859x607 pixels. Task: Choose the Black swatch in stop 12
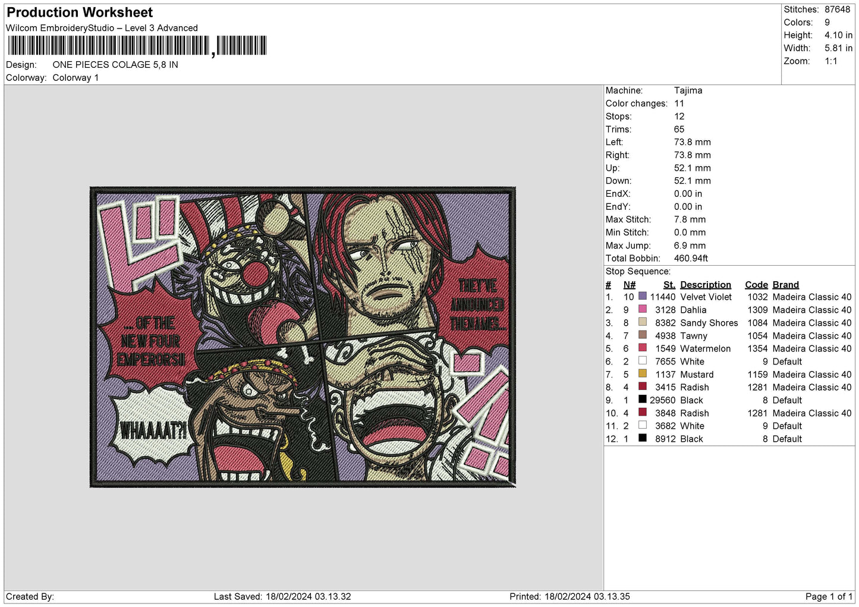pos(642,438)
